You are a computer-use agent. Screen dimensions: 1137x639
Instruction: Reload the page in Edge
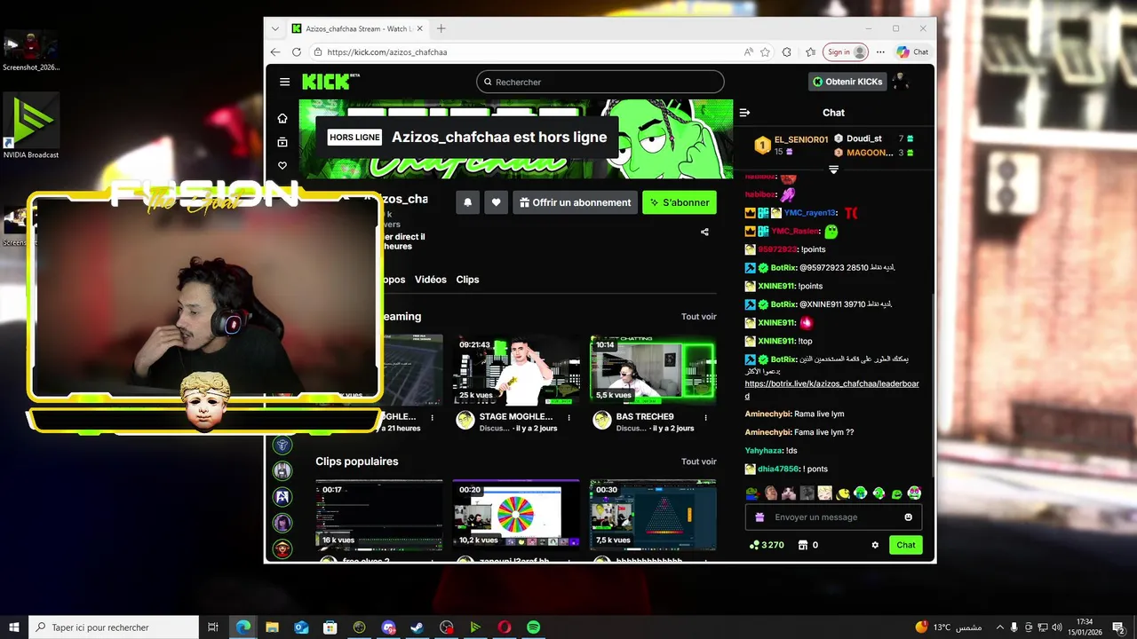click(297, 52)
